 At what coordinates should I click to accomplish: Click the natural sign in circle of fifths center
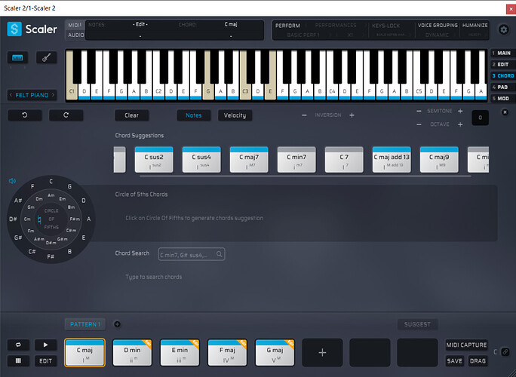click(x=39, y=219)
